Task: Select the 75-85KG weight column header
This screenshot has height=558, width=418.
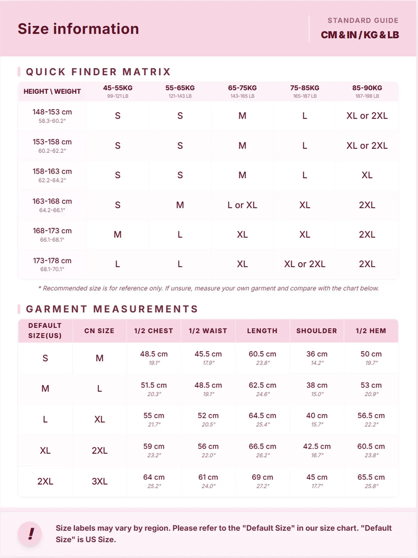Action: [305, 91]
